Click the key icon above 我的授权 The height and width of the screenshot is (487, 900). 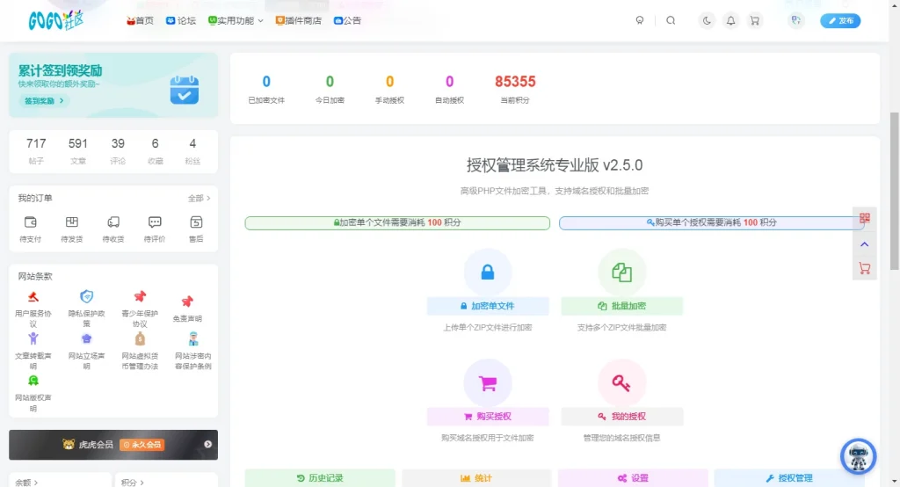pos(621,383)
